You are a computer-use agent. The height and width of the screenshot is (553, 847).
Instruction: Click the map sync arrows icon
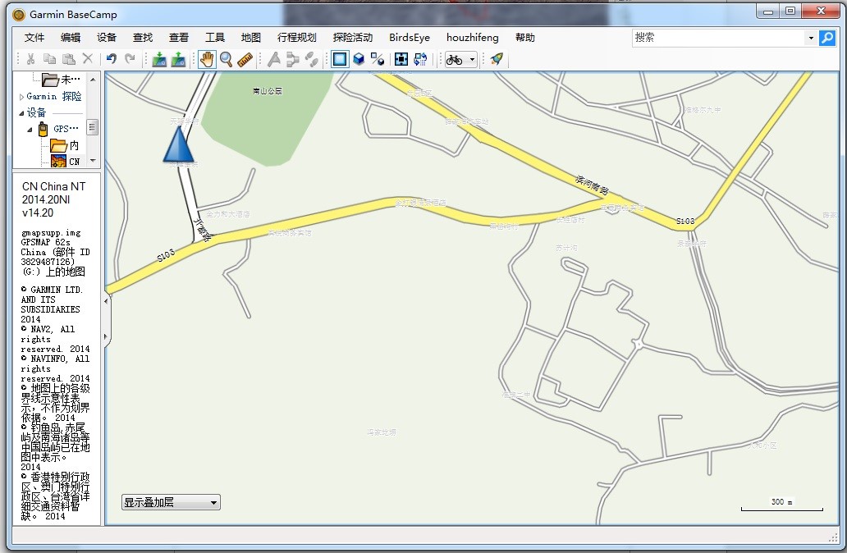pyautogui.click(x=420, y=59)
